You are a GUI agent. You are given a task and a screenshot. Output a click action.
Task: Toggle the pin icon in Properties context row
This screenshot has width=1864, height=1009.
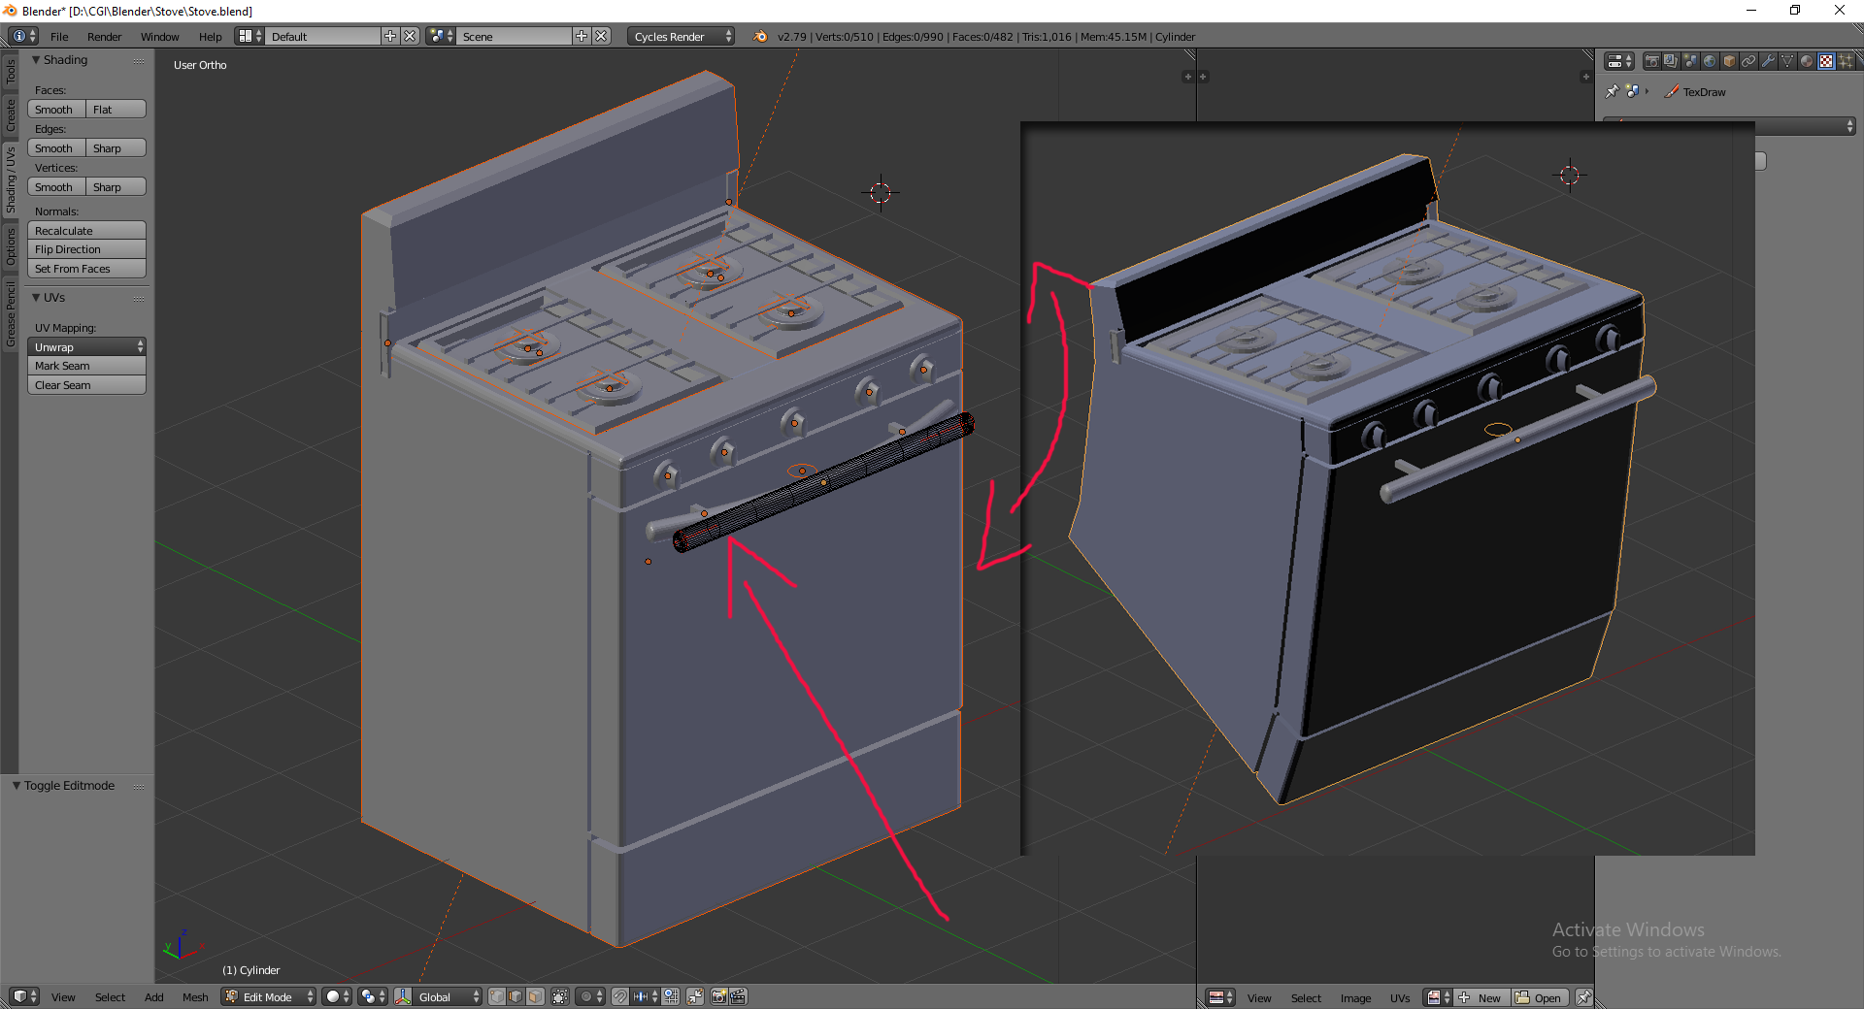point(1613,91)
